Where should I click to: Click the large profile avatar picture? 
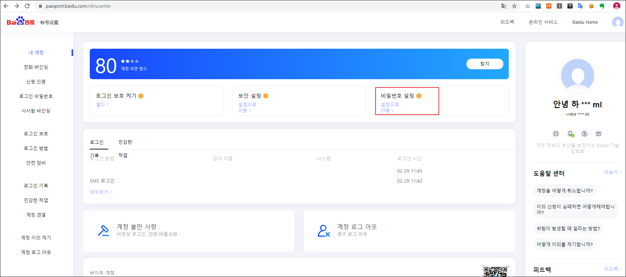(x=578, y=76)
